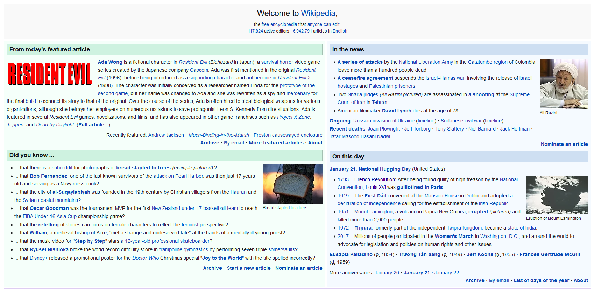594x289 pixels.
Task: Open the Oscar Goodman article
Action: (x=49, y=208)
